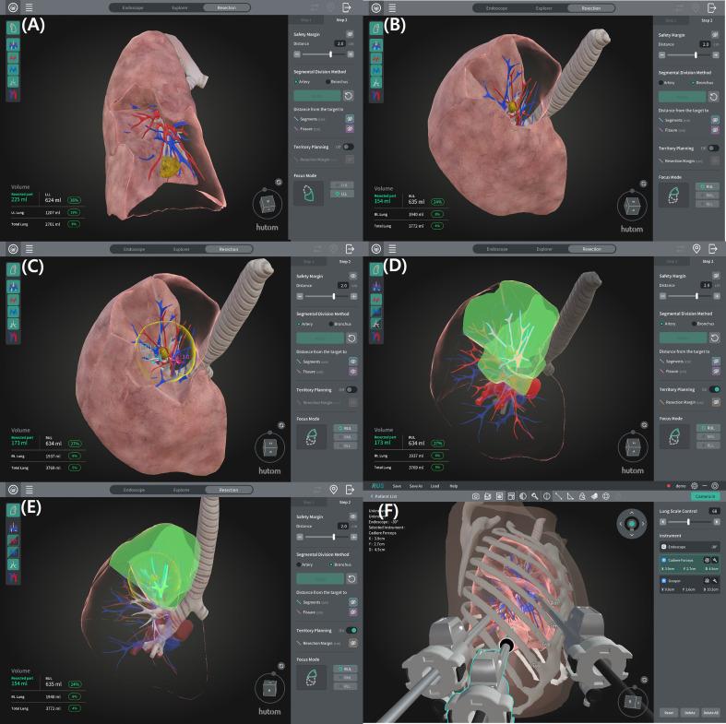The image size is (726, 724).
Task: Toggle the lung surface icon in panel A sidebar
Action: pyautogui.click(x=13, y=28)
